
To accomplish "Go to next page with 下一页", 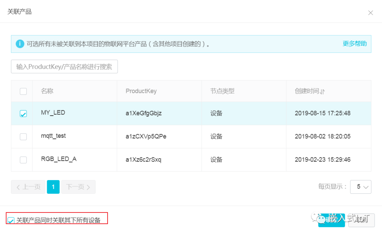I will [78, 187].
